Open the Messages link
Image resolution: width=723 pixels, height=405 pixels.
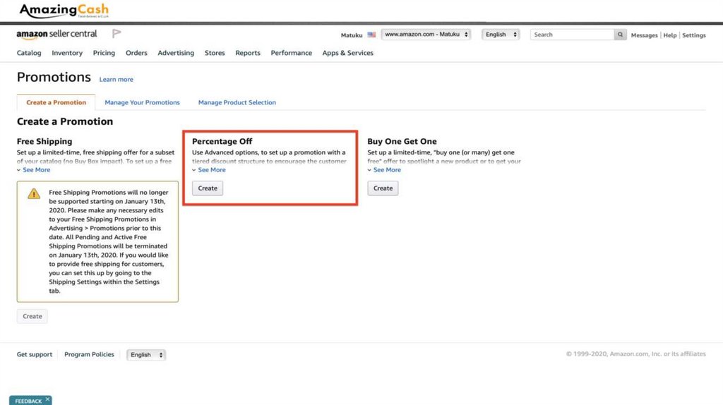644,35
